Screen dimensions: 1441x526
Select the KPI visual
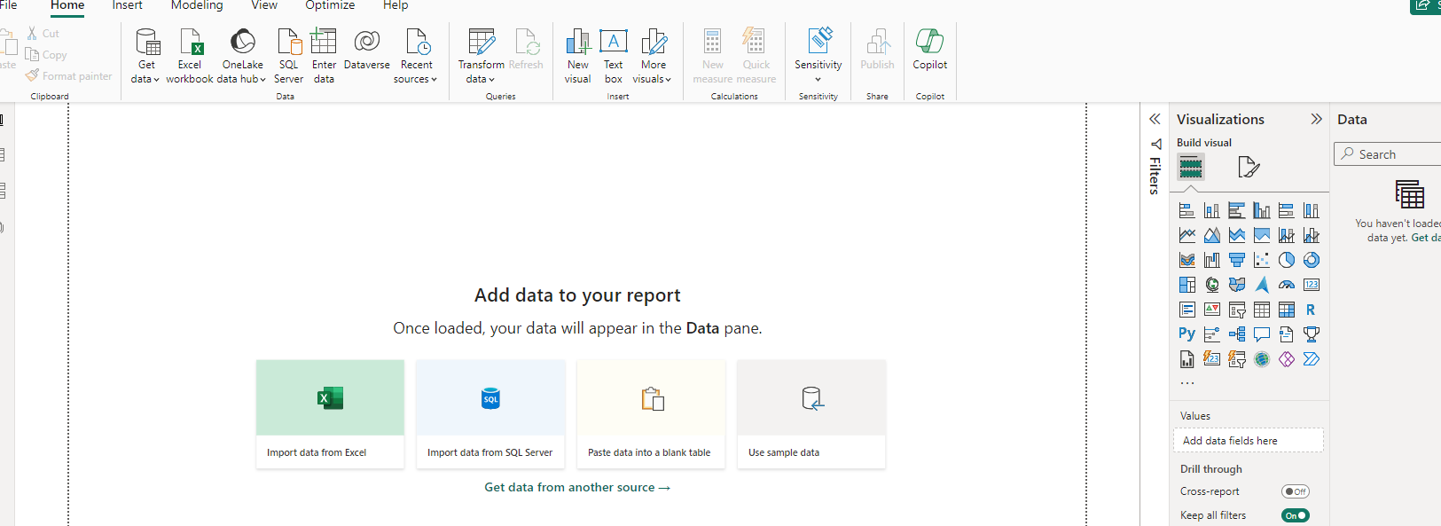pos(1211,310)
